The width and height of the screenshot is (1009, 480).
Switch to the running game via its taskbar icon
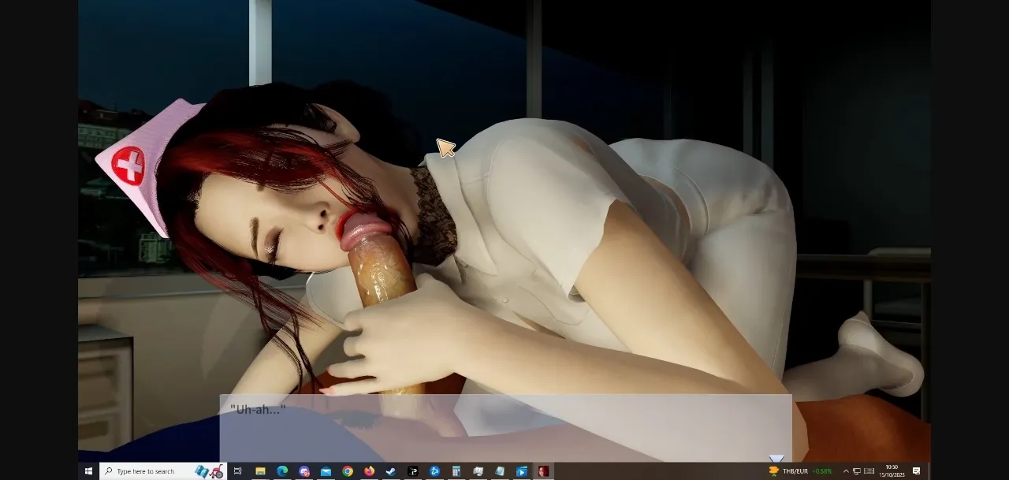pos(543,471)
